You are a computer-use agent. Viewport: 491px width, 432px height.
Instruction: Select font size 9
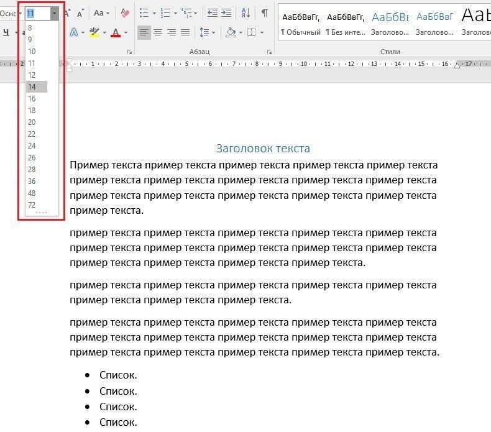[42, 40]
